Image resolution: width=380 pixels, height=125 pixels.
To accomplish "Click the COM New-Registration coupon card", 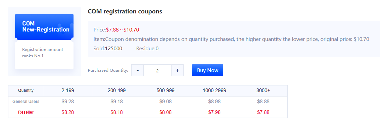I will (44, 41).
